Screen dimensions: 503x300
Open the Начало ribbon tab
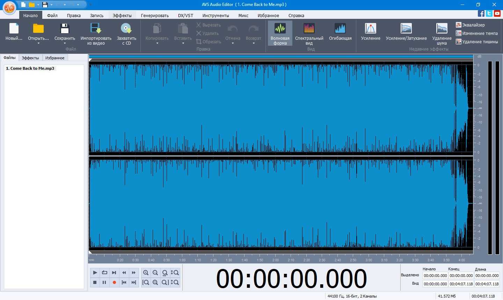coord(30,15)
